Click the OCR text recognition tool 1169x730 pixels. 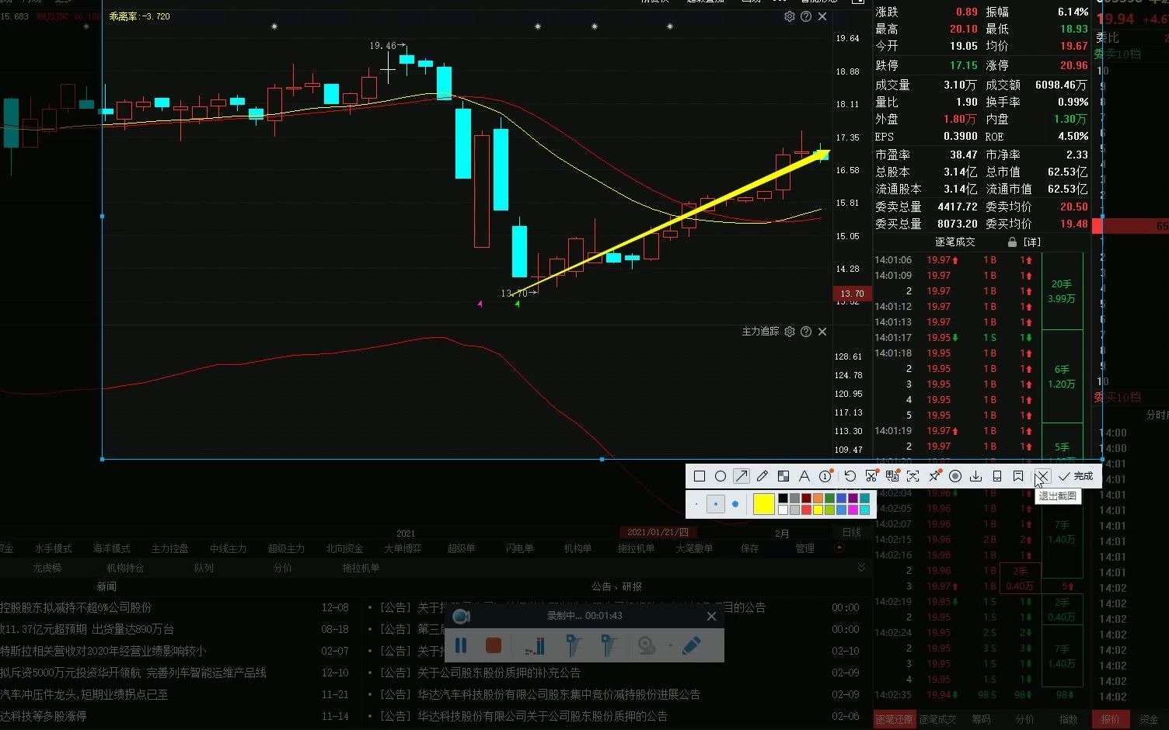(913, 476)
